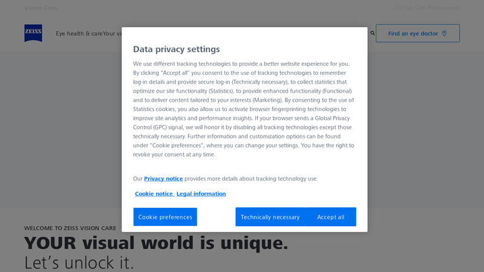Screen dimensions: 484x272
Task: Open the Vision Care link at top
Action: pyautogui.click(x=41, y=8)
